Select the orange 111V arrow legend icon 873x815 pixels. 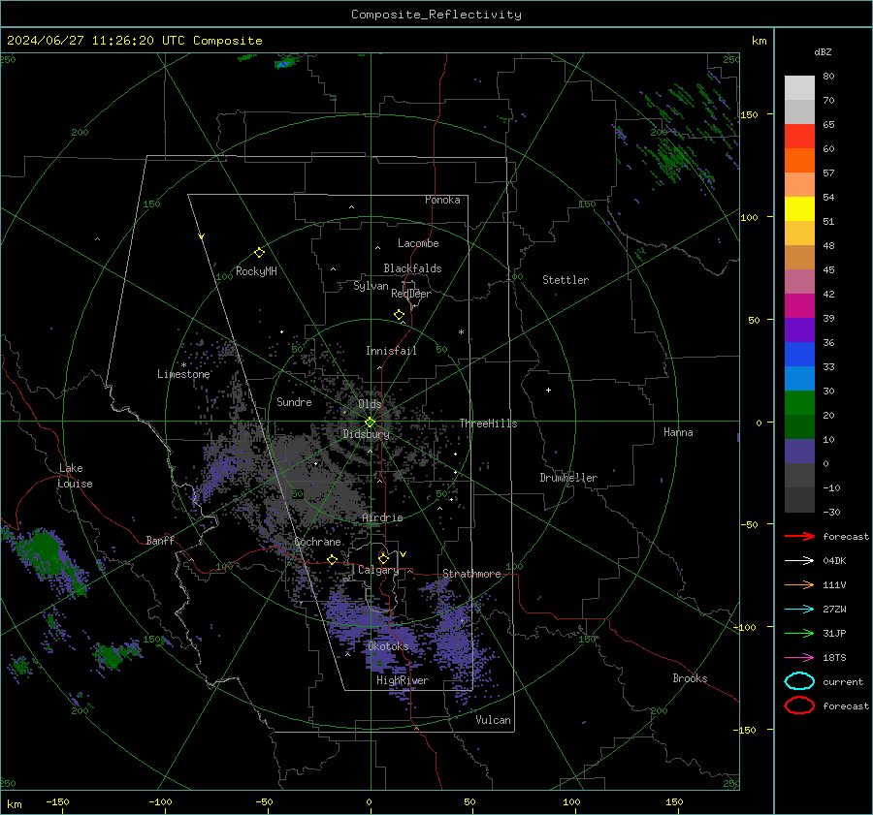799,584
